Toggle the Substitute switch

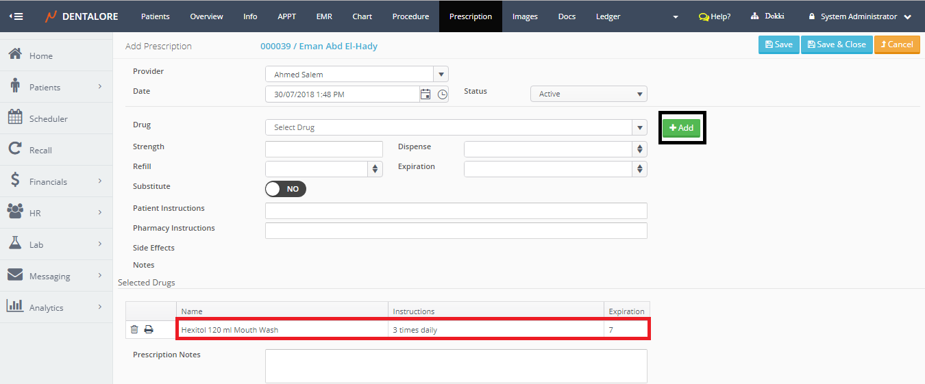(285, 189)
